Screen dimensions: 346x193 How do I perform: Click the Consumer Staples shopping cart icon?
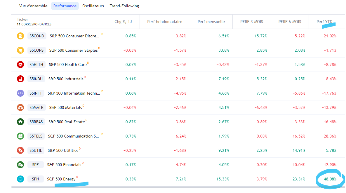pyautogui.click(x=20, y=50)
